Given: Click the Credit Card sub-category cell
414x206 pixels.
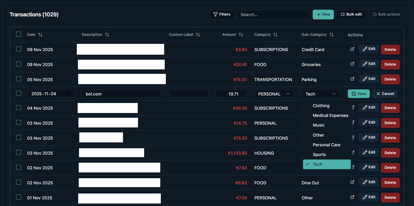Looking at the screenshot, I should coord(313,49).
